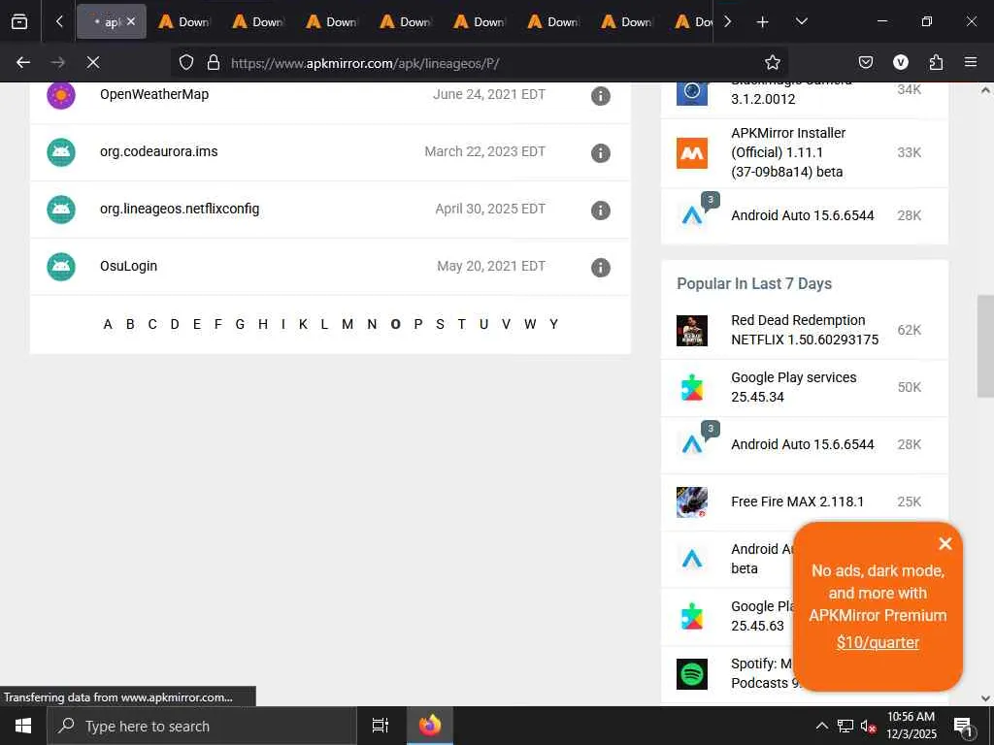Close the active apk tab
The height and width of the screenshot is (745, 994).
point(131,21)
